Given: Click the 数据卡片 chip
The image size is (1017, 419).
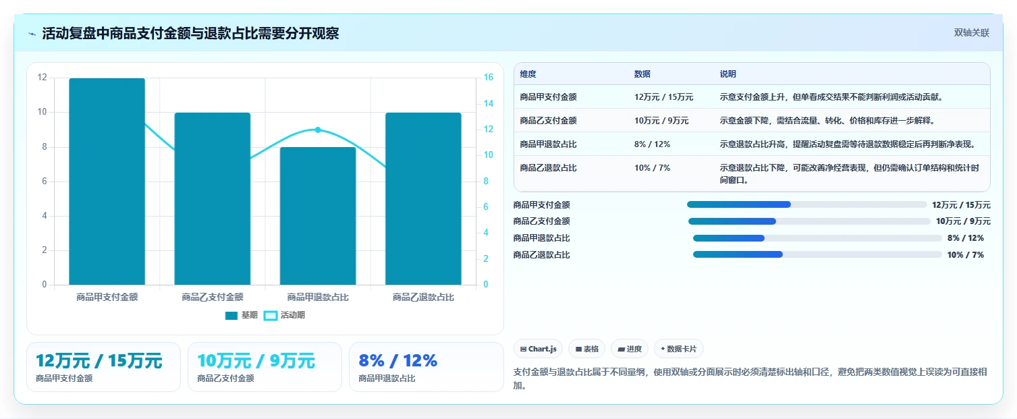Looking at the screenshot, I should pos(679,349).
